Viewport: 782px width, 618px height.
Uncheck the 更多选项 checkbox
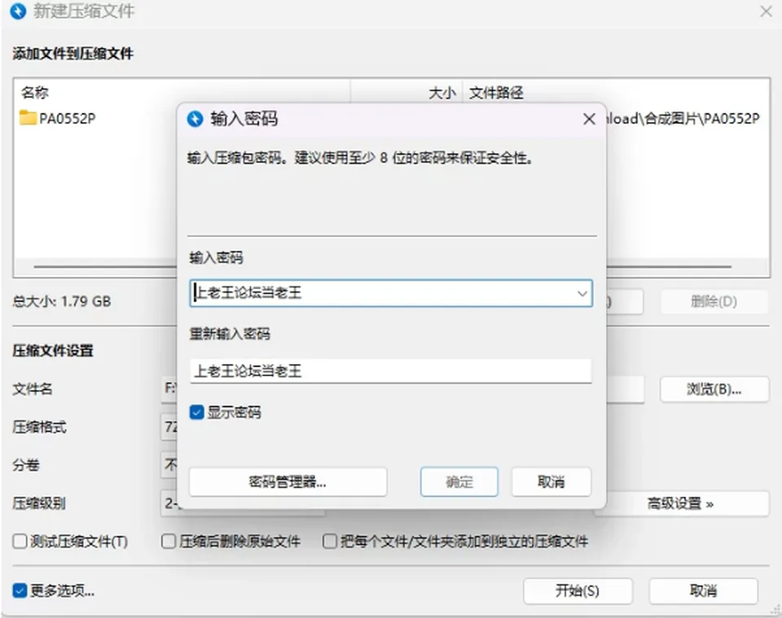(20, 590)
